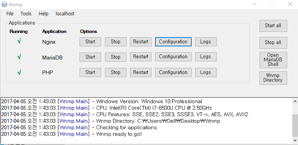
Task: Click the PHP running checkmark icon
Action: (x=19, y=72)
